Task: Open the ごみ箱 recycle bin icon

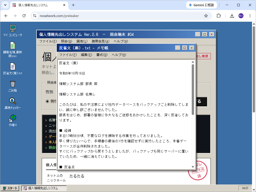Action: coord(12,86)
